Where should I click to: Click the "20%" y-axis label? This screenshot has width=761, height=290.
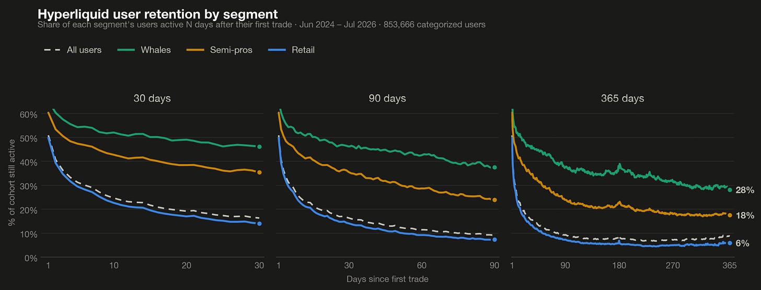(29, 210)
